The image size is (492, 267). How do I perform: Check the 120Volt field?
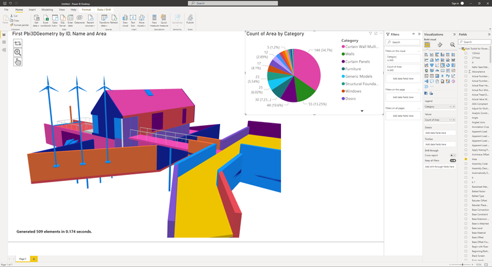click(x=466, y=53)
